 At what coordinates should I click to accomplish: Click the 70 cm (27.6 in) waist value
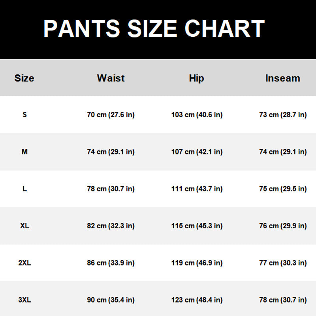click(x=111, y=115)
